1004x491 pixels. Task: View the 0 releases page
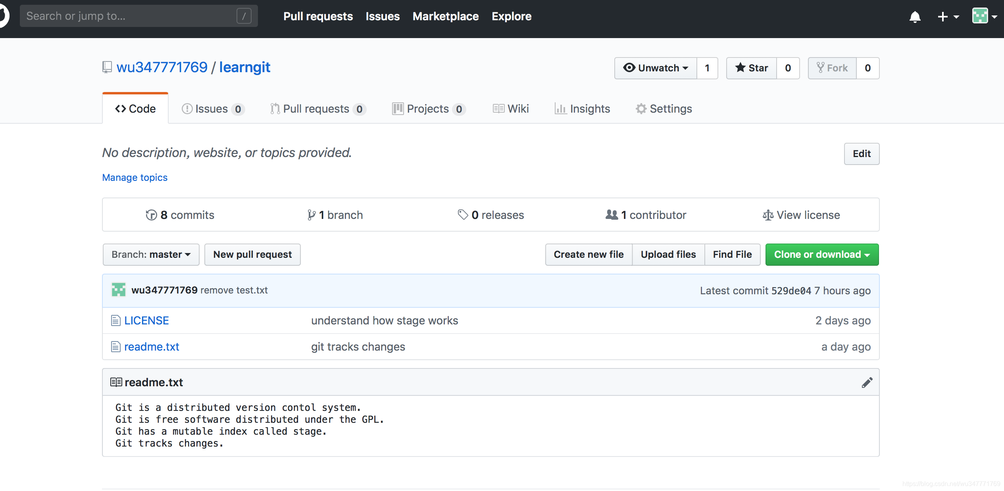coord(491,215)
